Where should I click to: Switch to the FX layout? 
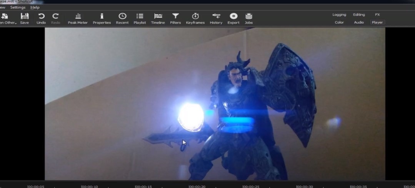coord(377,15)
